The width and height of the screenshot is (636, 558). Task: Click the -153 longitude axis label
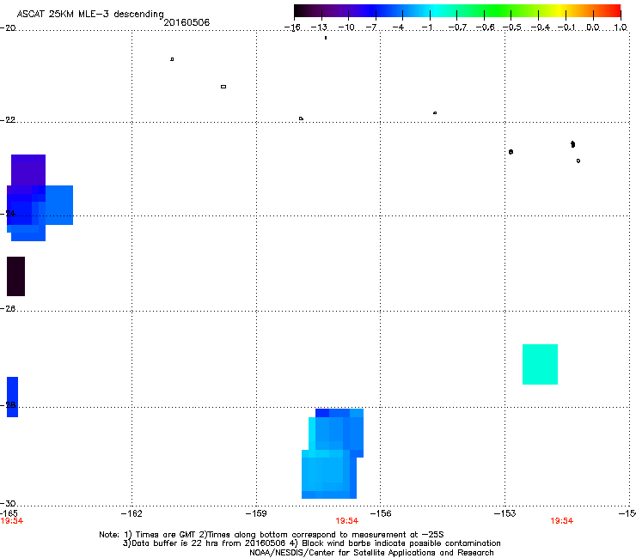[x=505, y=514]
